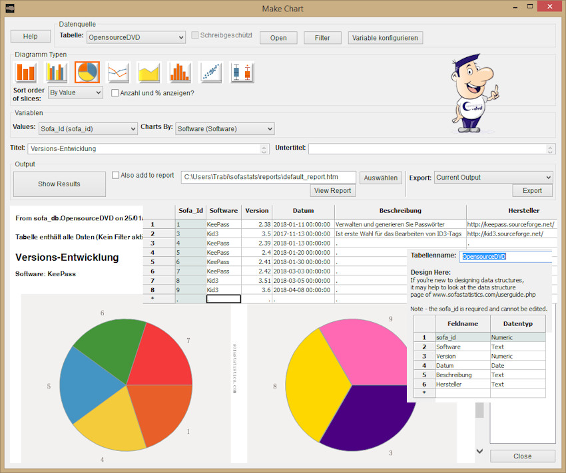Select the simple bar chart type

pyautogui.click(x=26, y=71)
